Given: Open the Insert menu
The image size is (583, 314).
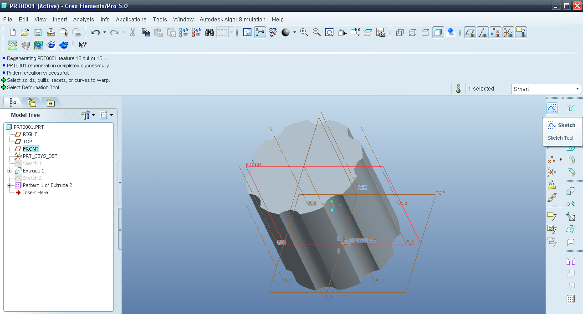Looking at the screenshot, I should (60, 20).
